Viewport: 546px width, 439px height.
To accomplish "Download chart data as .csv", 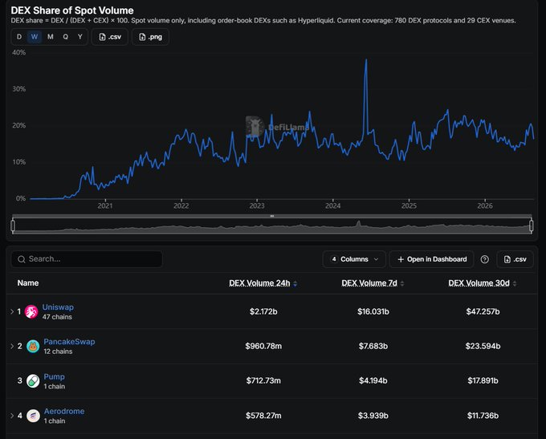I will pos(110,37).
